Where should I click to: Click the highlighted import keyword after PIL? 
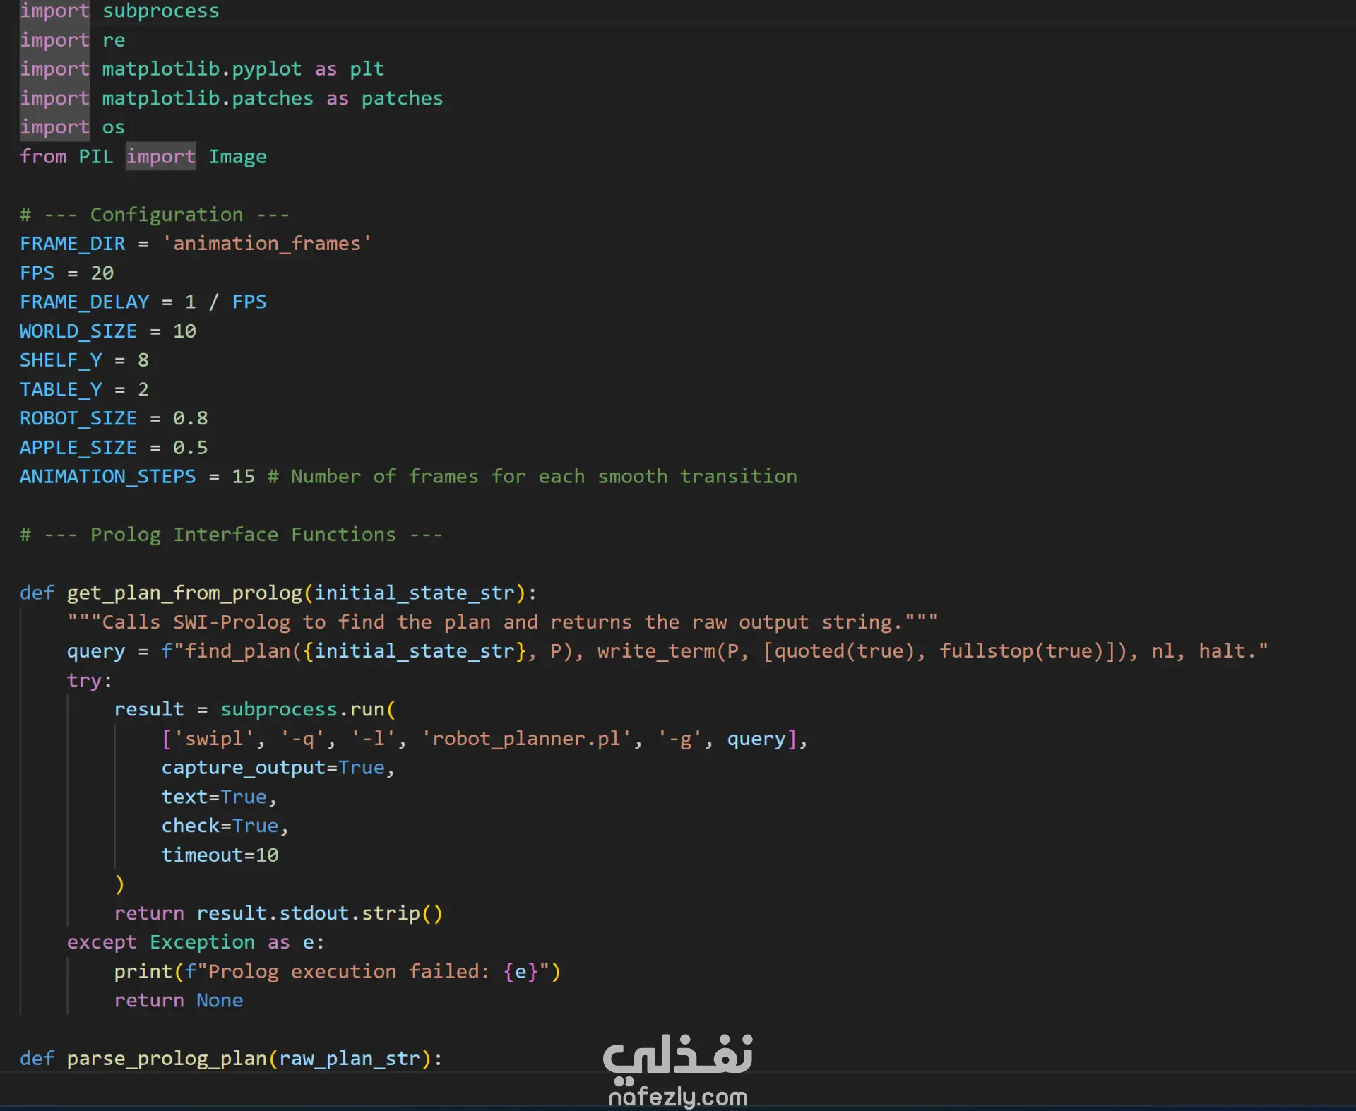tap(160, 157)
